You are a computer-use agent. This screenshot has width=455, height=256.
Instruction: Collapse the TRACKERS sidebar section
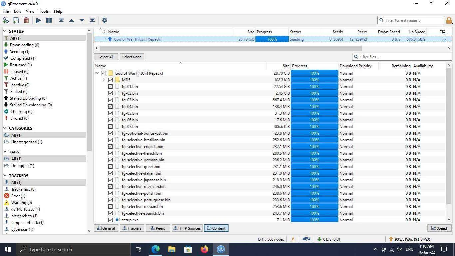point(5,175)
